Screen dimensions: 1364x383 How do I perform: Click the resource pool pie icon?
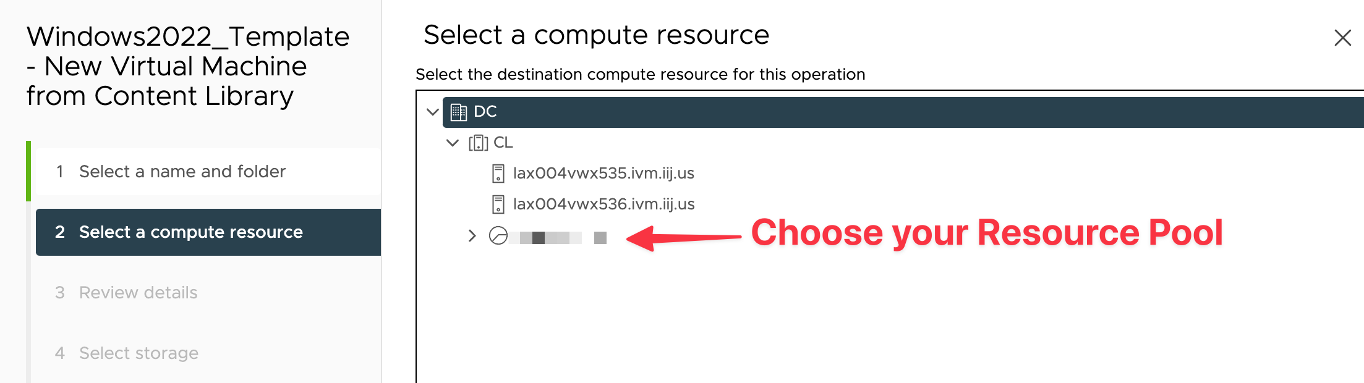498,236
